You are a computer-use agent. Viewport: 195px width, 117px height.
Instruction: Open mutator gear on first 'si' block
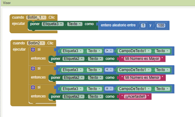(33, 50)
